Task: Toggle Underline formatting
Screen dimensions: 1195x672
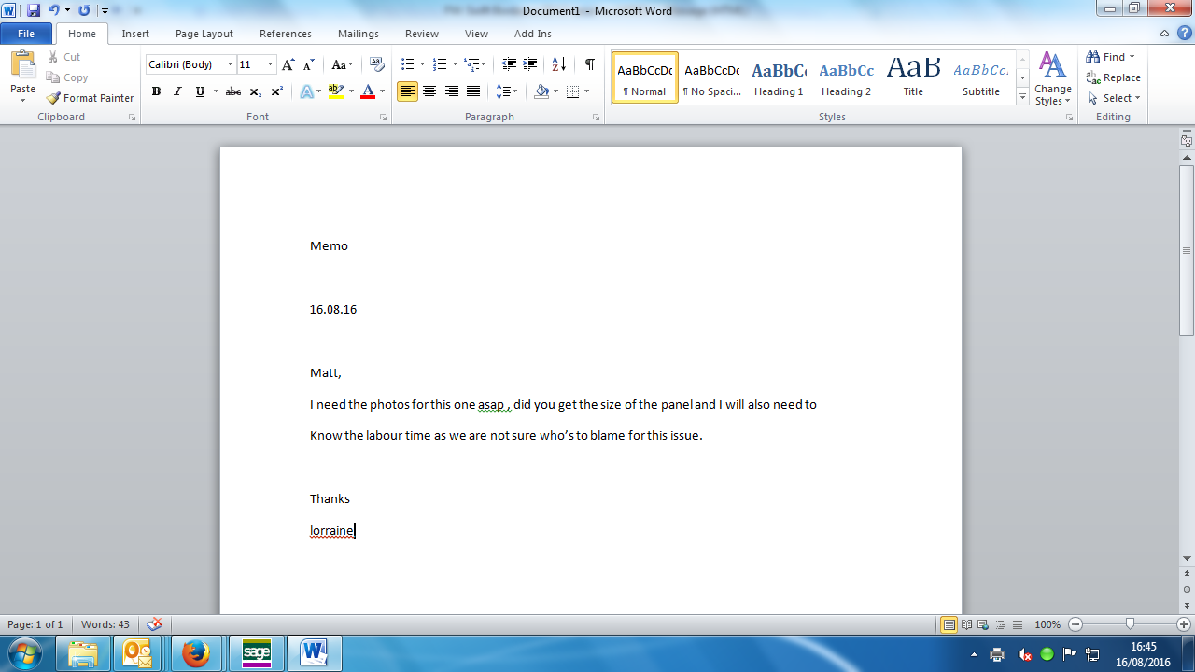Action: (200, 91)
